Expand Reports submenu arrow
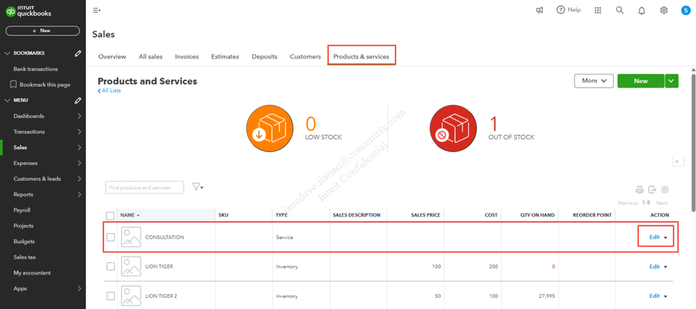 79,195
